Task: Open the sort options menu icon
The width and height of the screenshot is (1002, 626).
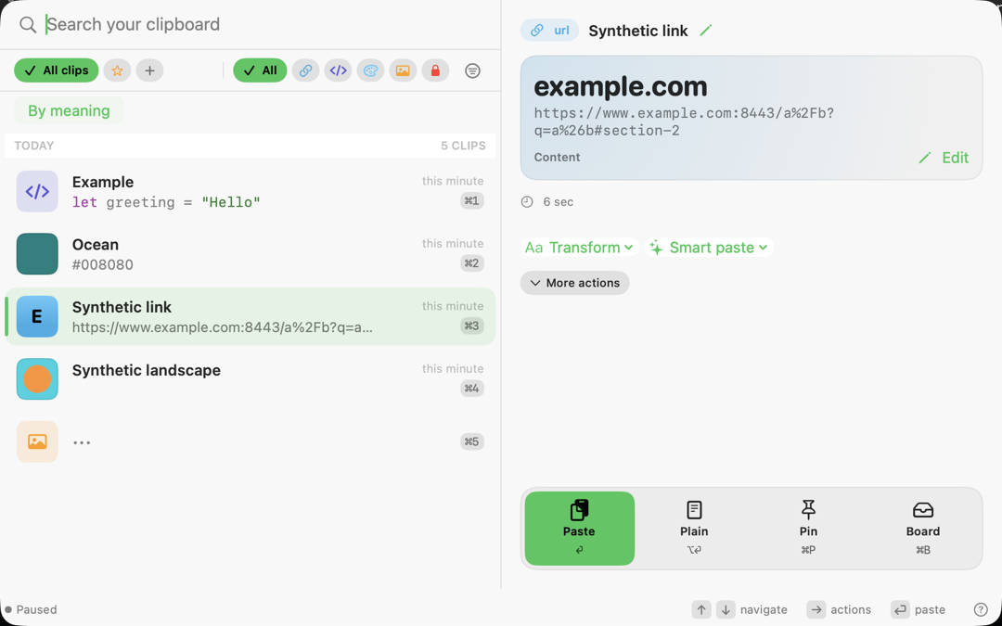Action: (472, 70)
